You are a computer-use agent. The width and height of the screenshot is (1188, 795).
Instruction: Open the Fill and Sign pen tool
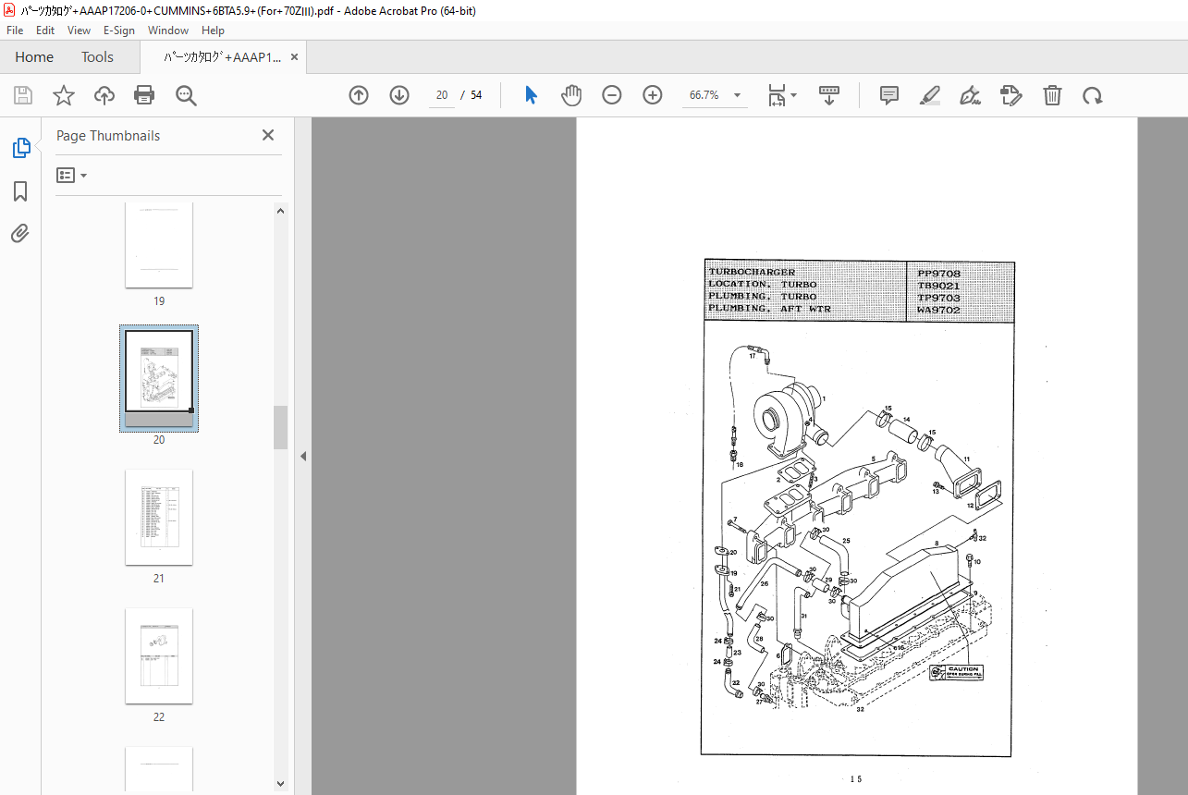click(971, 95)
